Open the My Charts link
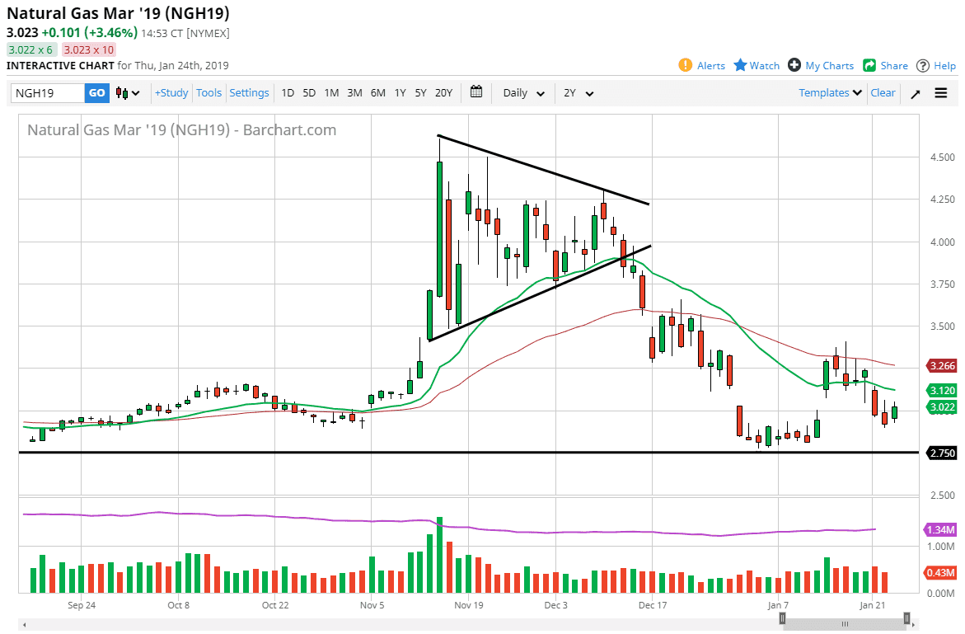The height and width of the screenshot is (634, 965). click(830, 66)
